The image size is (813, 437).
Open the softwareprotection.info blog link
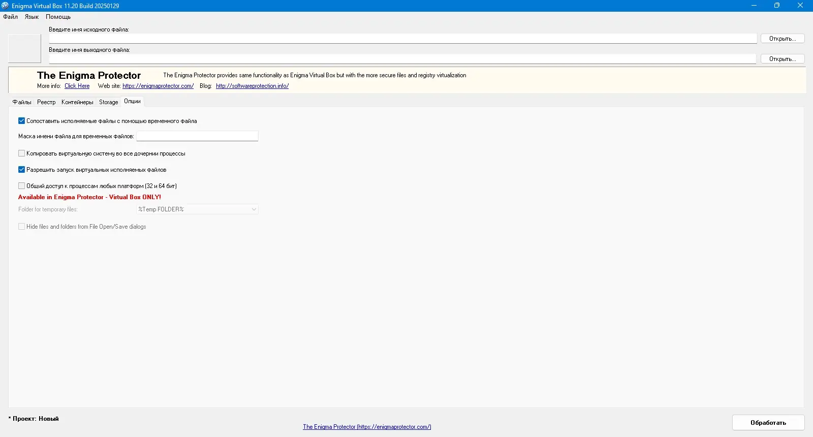252,86
